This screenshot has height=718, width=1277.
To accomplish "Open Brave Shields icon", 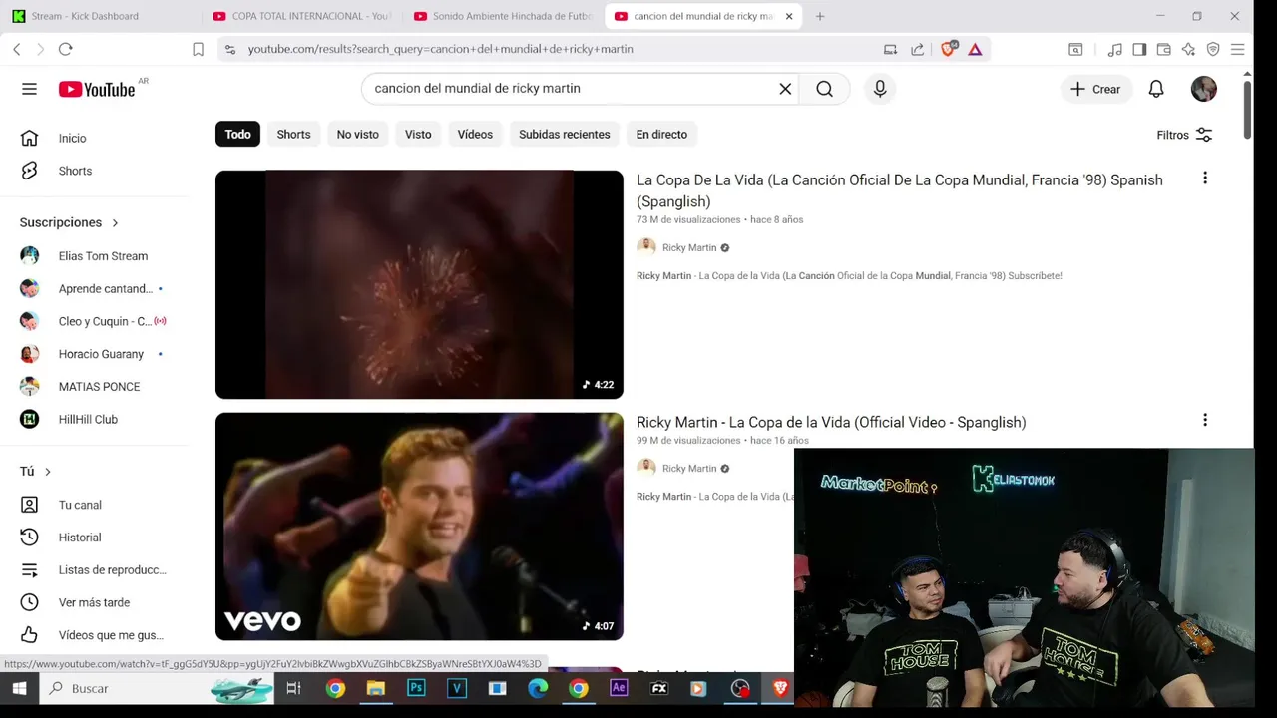I will coord(949,48).
